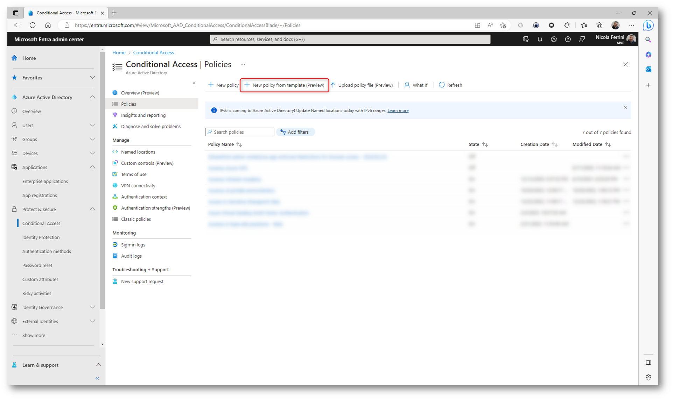Sort by Modified Date column
Screen dimensions: 673x400
click(x=591, y=144)
